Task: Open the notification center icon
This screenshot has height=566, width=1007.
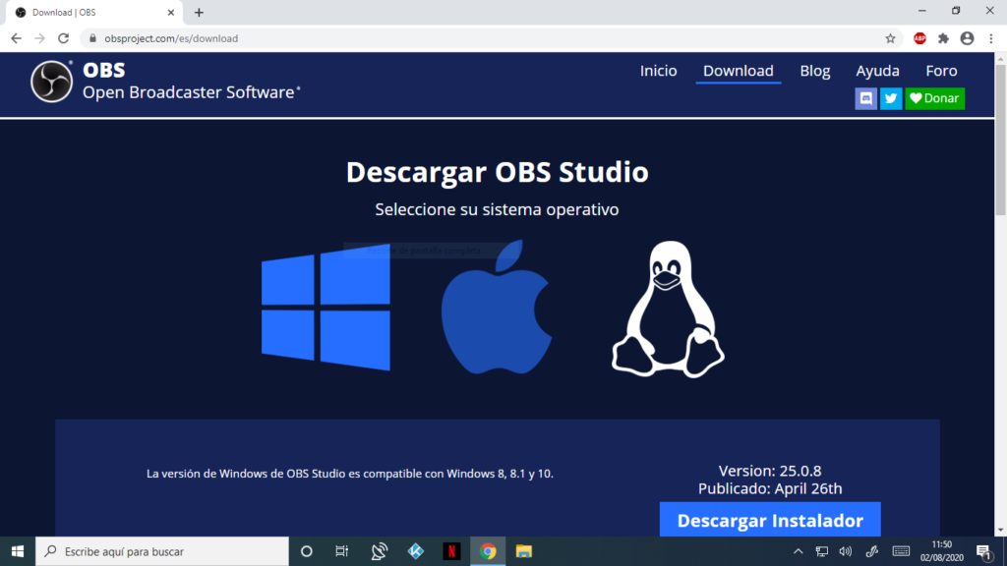Action: click(983, 551)
